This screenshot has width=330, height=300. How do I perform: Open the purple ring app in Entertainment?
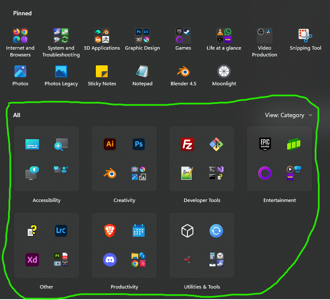265,173
